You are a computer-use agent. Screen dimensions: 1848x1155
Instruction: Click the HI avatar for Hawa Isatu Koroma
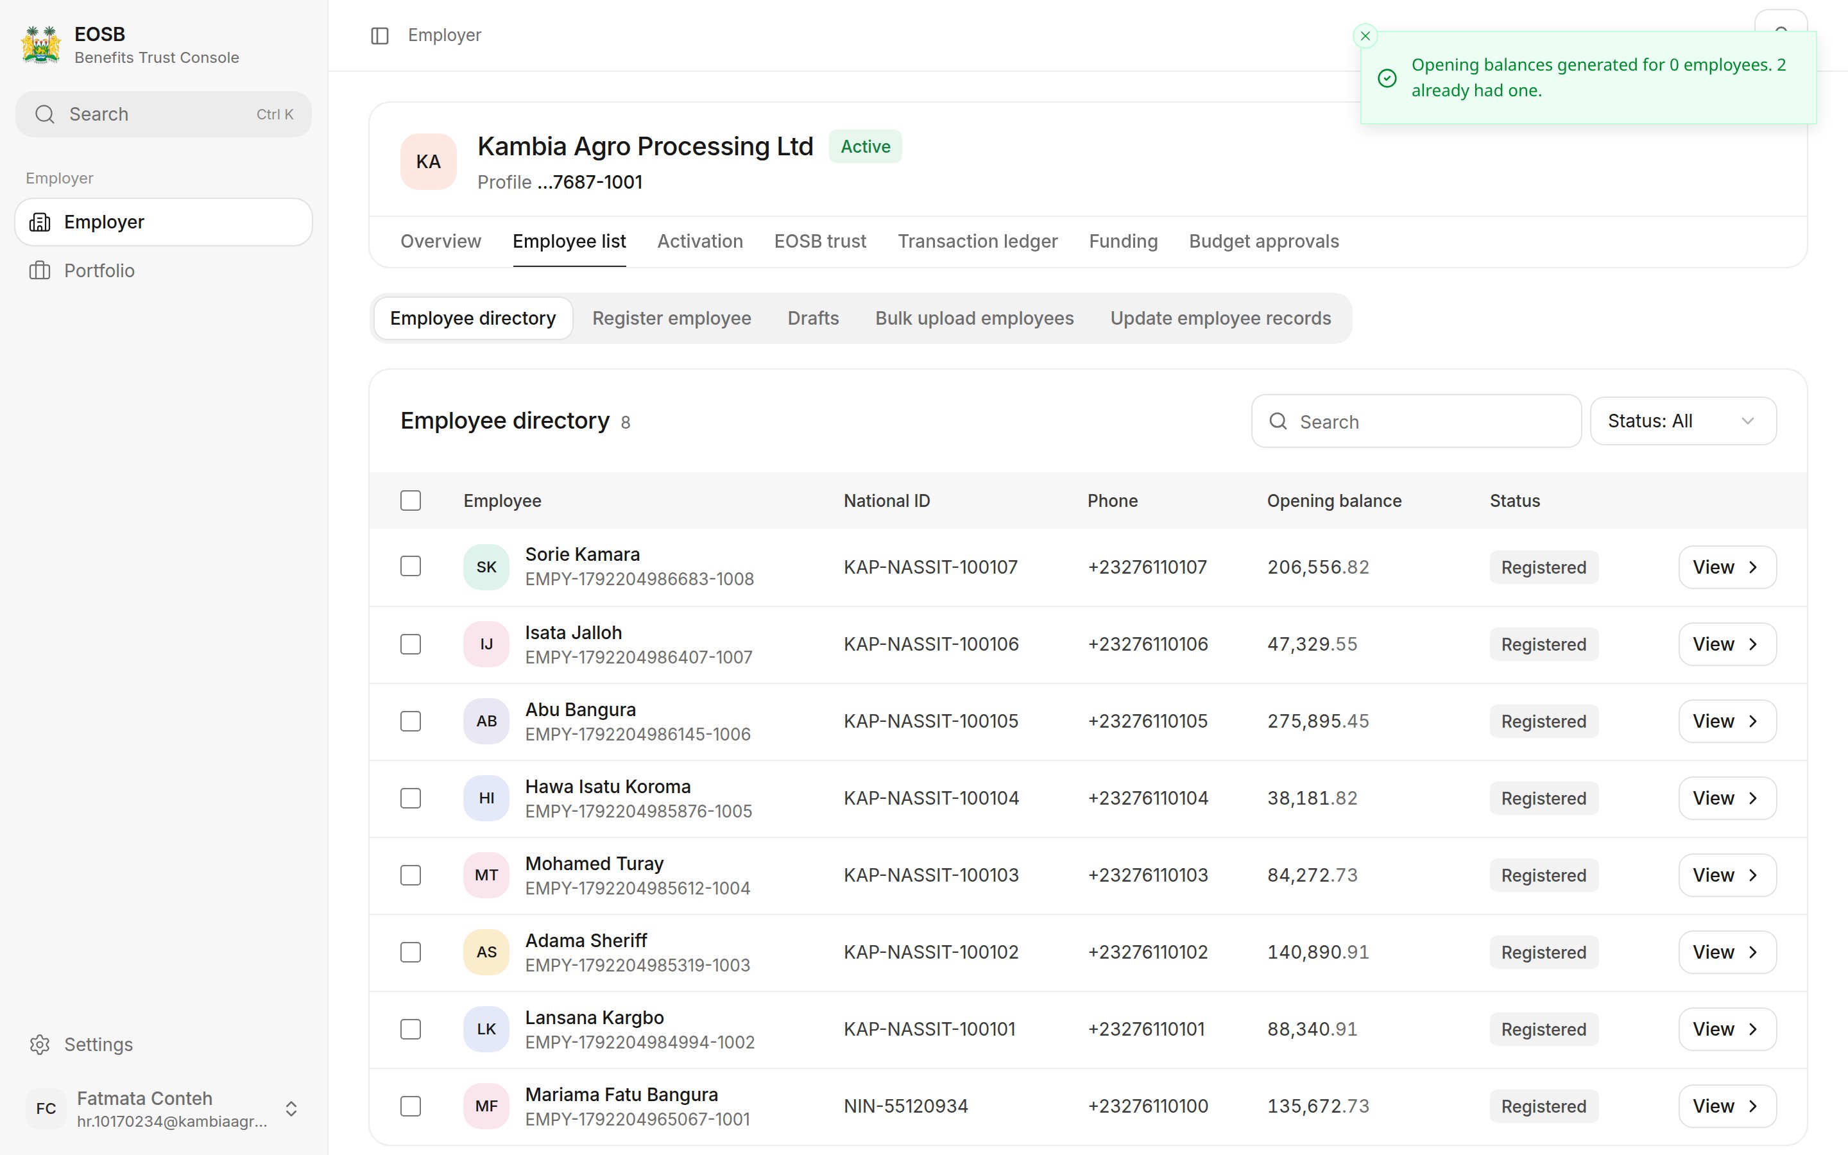click(486, 798)
